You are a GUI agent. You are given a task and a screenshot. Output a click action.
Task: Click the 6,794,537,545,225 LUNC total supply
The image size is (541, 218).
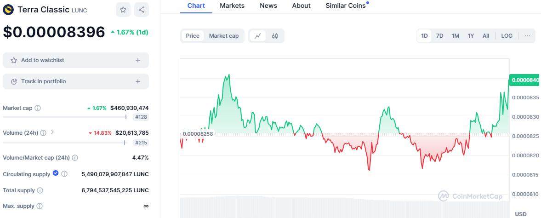115,190
